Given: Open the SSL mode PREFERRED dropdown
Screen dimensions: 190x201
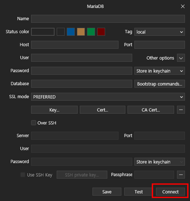Looking at the screenshot, I should tap(108, 97).
